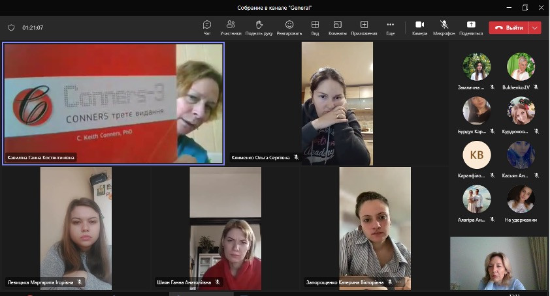Click the Поднять руку raise hand button

point(259,27)
